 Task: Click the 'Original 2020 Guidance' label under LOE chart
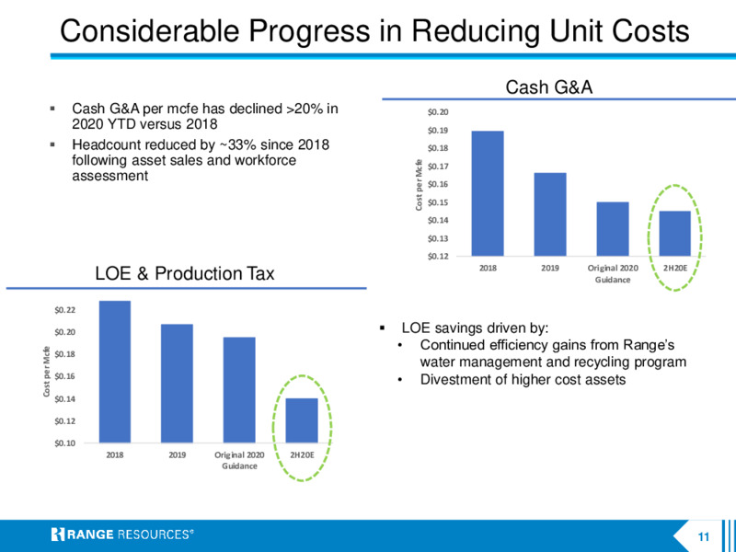pyautogui.click(x=239, y=461)
